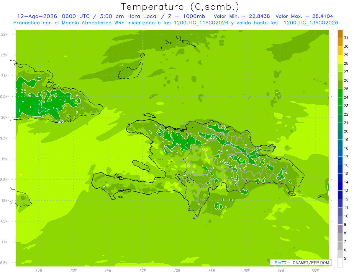This screenshot has height=274, width=354.
Task: Click the Temperatura (C,somb.) title
Action: 180,7
